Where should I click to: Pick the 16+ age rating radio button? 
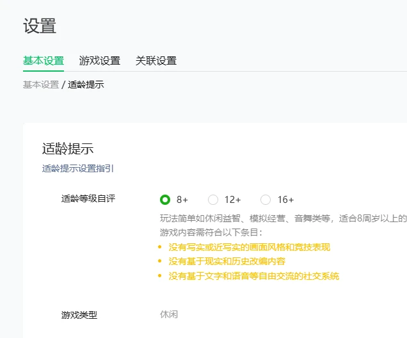click(266, 200)
